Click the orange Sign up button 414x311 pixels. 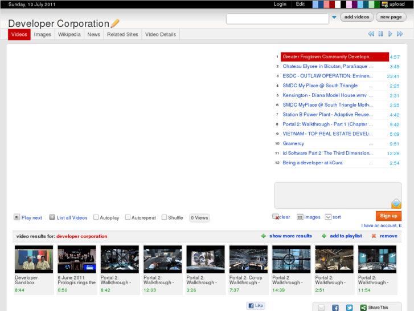(388, 216)
